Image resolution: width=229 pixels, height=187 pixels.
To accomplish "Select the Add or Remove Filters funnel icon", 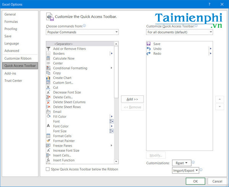I will (x=48, y=49).
